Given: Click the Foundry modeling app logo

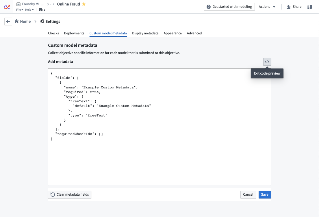Looking at the screenshot, I should [x=7, y=7].
